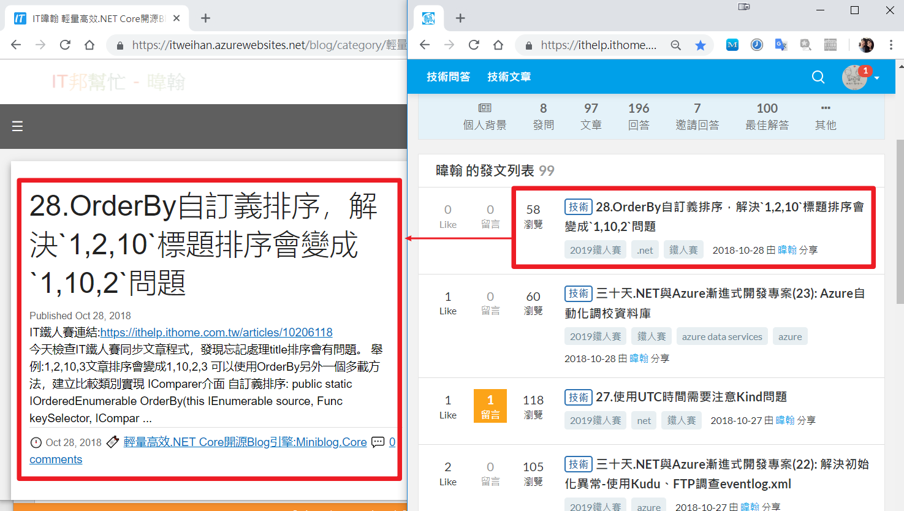The image size is (904, 511).
Task: Click the .net tag on the 28.OrderBy article
Action: click(x=645, y=250)
